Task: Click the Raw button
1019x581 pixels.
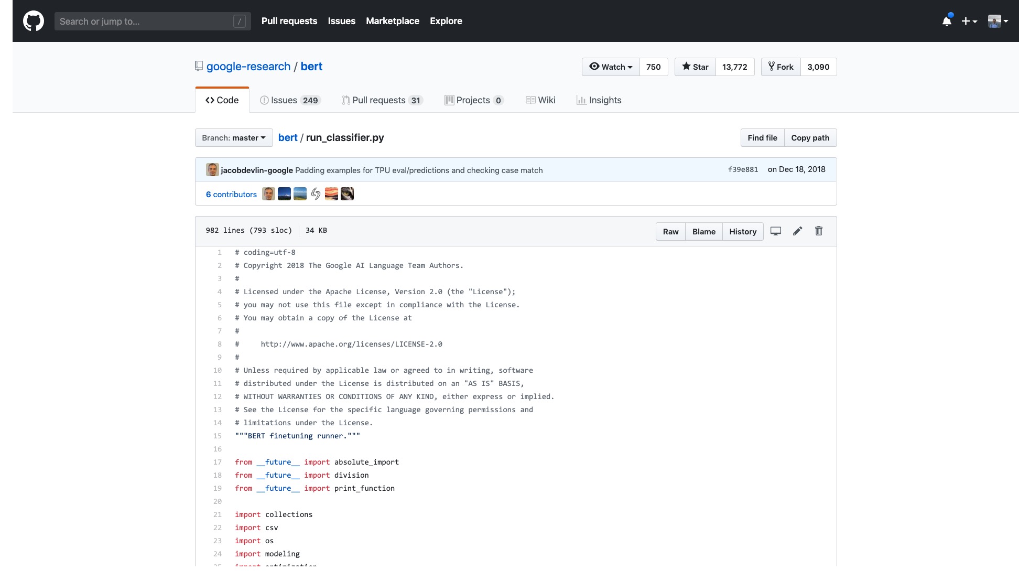Action: click(x=670, y=232)
